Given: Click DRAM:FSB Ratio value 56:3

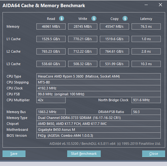Looking at the screenshot, I should (x=146, y=112).
